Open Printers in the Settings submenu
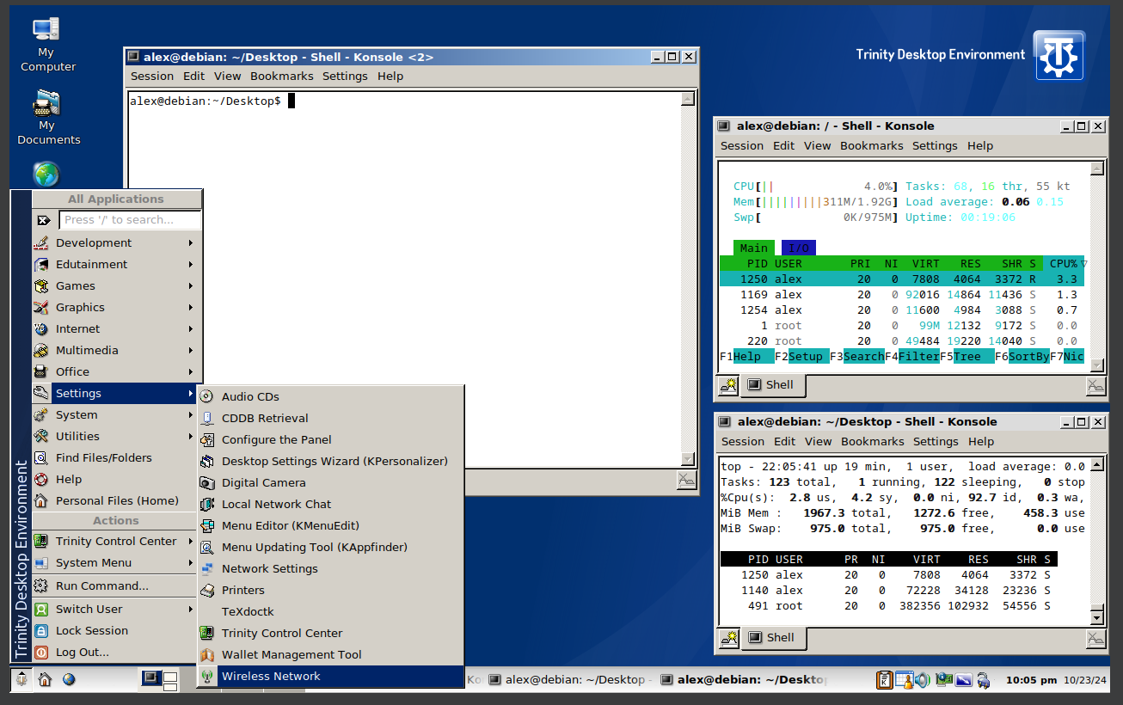Image resolution: width=1123 pixels, height=705 pixels. (242, 591)
